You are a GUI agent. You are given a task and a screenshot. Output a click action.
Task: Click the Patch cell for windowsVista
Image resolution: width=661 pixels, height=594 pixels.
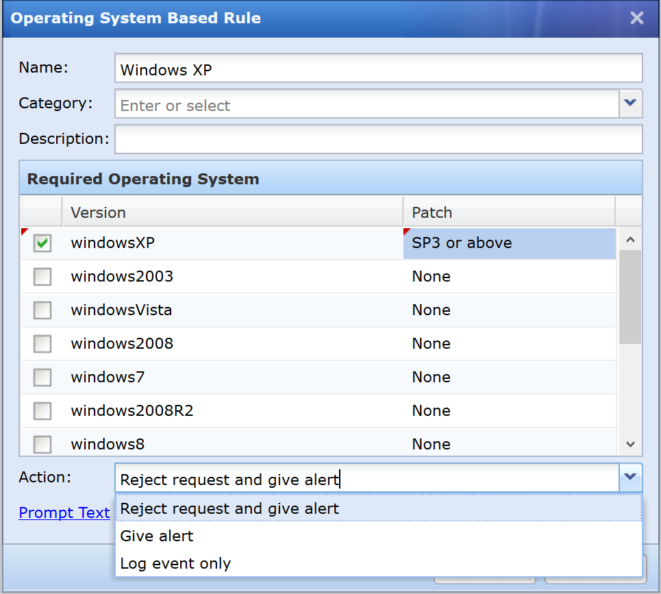click(509, 310)
